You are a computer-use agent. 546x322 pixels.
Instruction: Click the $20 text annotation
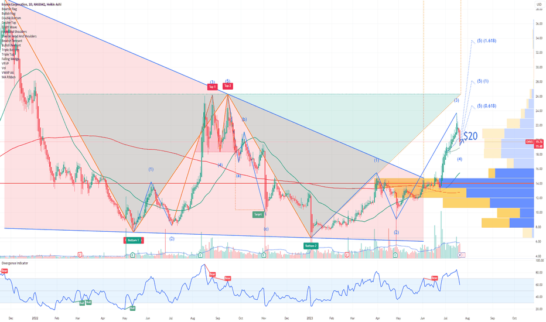click(470, 136)
